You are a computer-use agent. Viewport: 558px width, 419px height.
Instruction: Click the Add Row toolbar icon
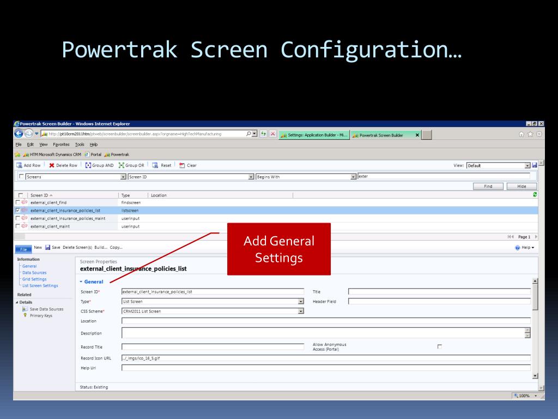click(x=19, y=165)
